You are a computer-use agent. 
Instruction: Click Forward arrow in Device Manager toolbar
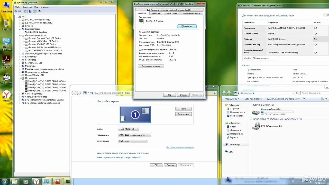[20, 11]
